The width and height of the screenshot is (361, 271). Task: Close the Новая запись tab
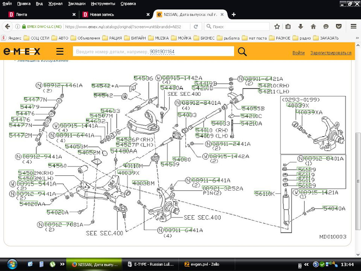148,15
